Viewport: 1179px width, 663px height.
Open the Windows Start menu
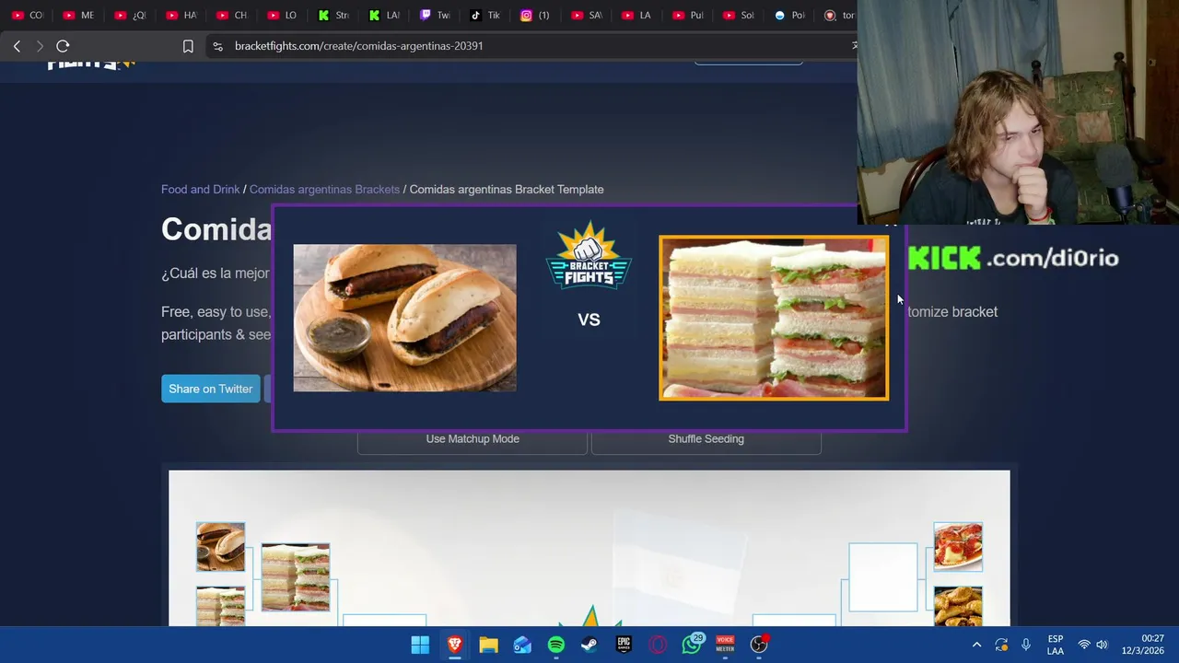pyautogui.click(x=420, y=645)
